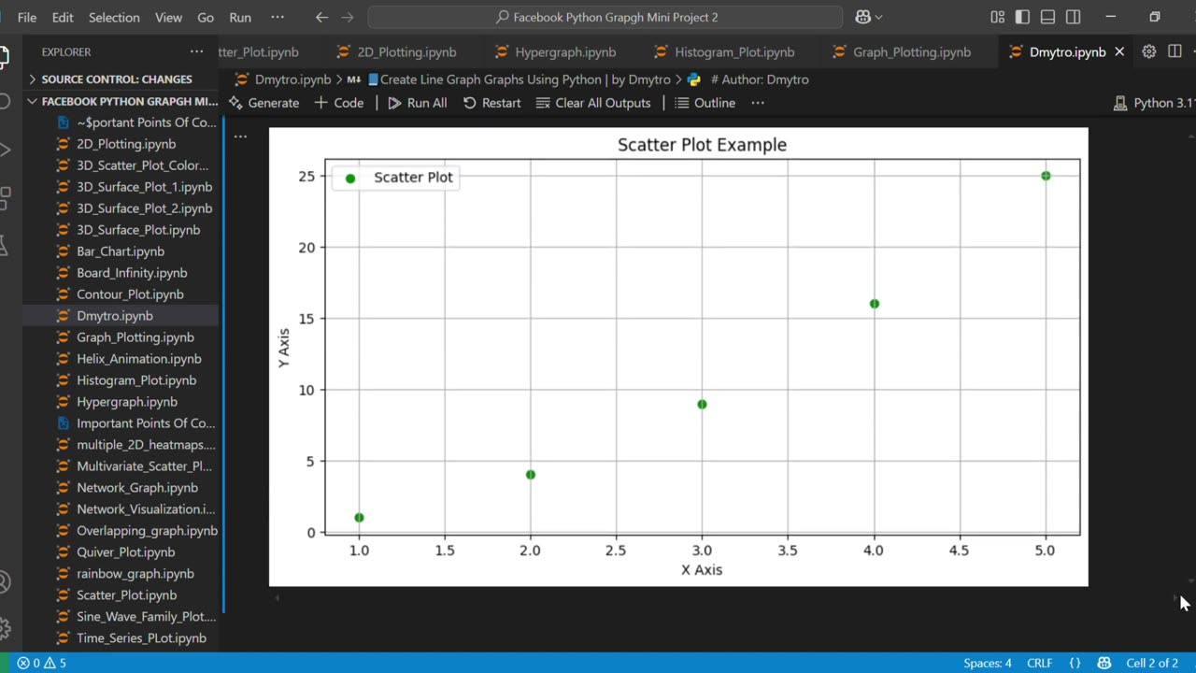Viewport: 1196px width, 673px height.
Task: Open the notebook Outline
Action: point(705,103)
